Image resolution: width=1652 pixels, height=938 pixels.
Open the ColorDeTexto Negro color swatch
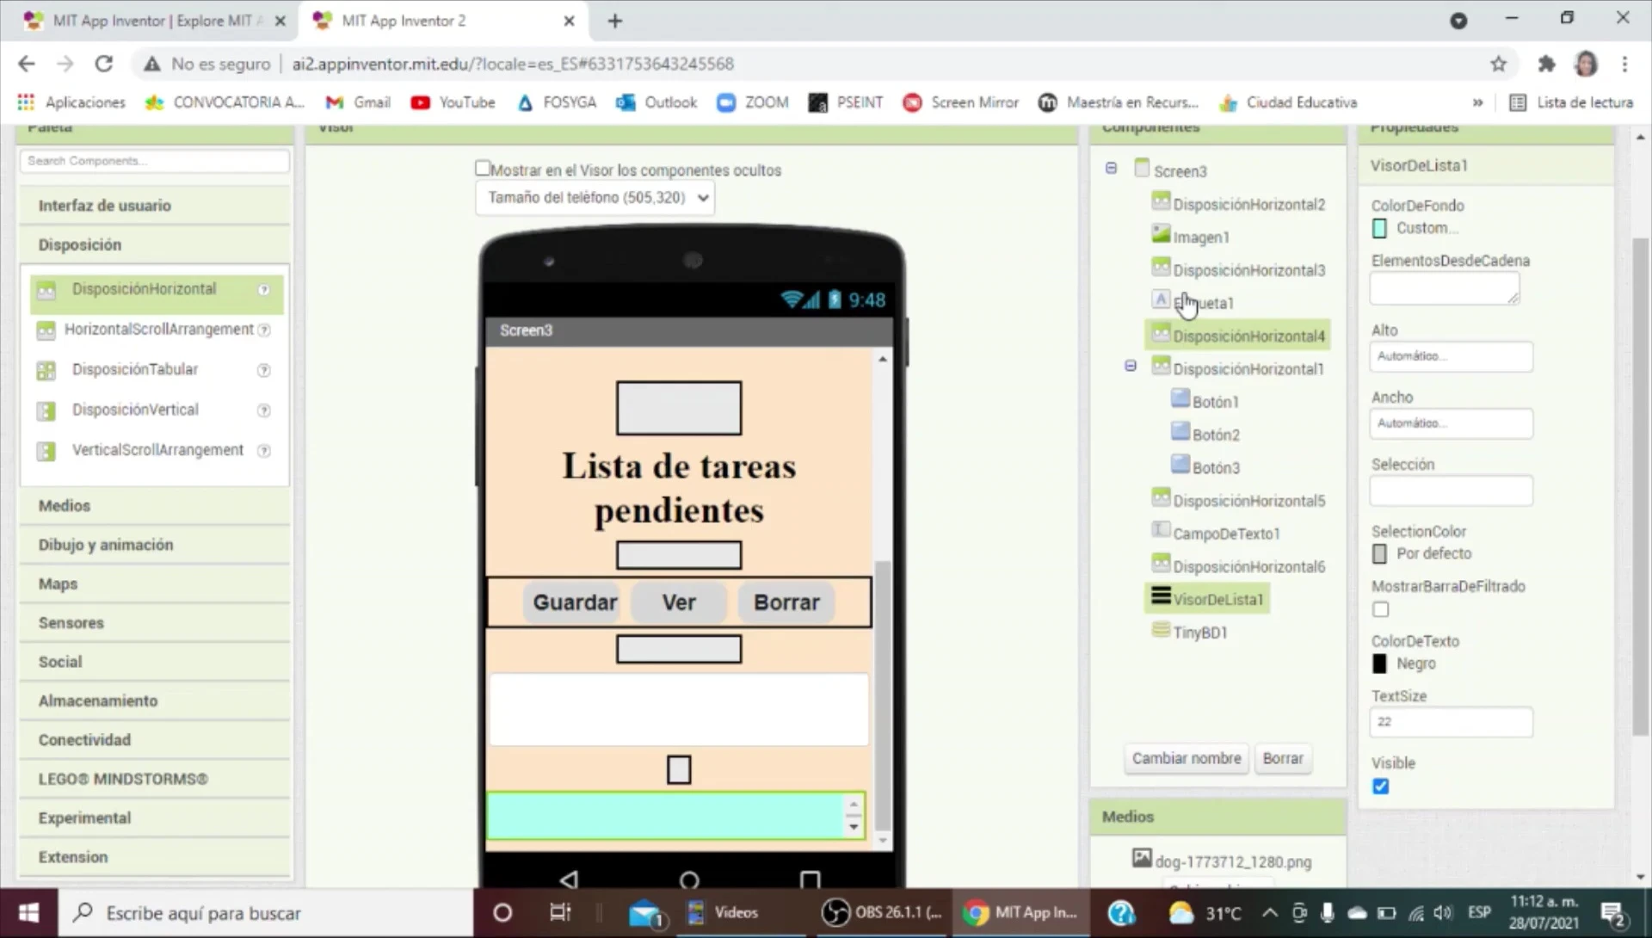pyautogui.click(x=1379, y=664)
